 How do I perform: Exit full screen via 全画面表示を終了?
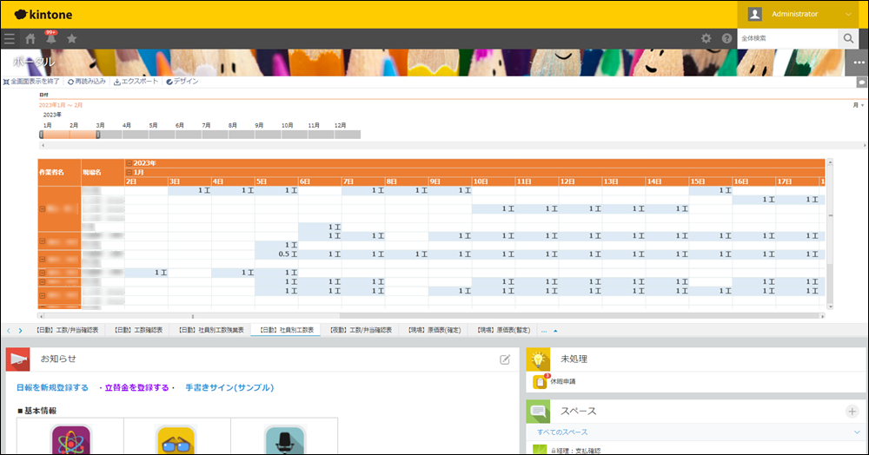(31, 82)
